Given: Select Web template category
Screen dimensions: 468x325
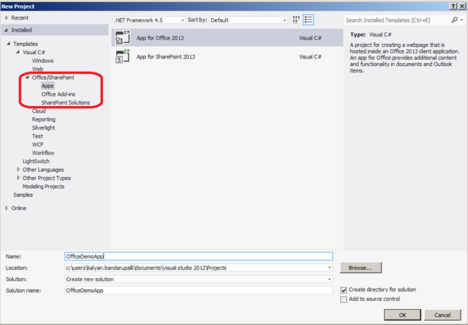Looking at the screenshot, I should pyautogui.click(x=37, y=69).
